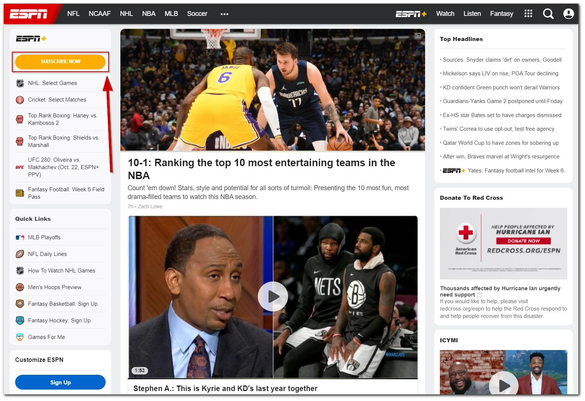
Task: Click NHL icon beside How To Watch NHL Games
Action: click(x=20, y=271)
